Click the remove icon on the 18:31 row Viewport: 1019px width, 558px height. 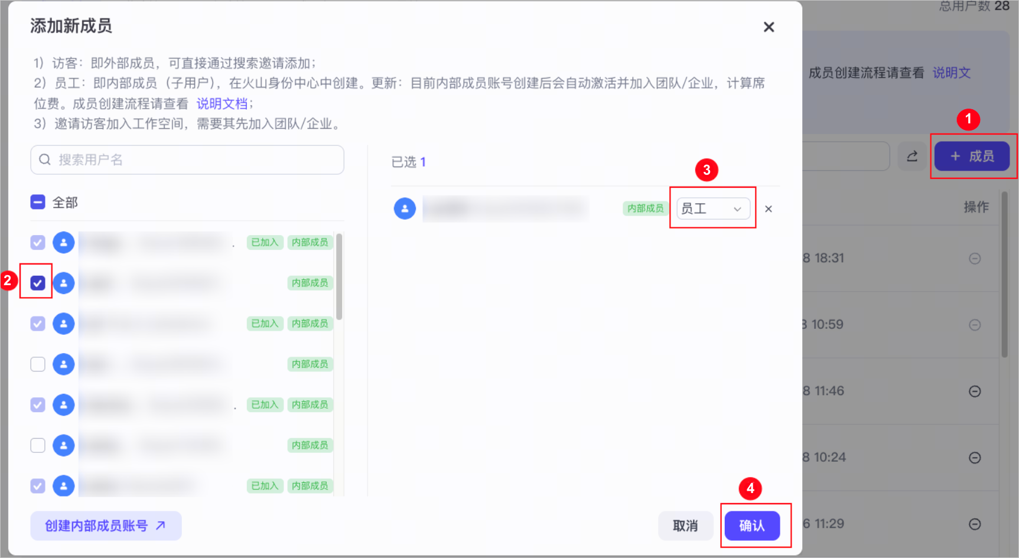tap(975, 259)
